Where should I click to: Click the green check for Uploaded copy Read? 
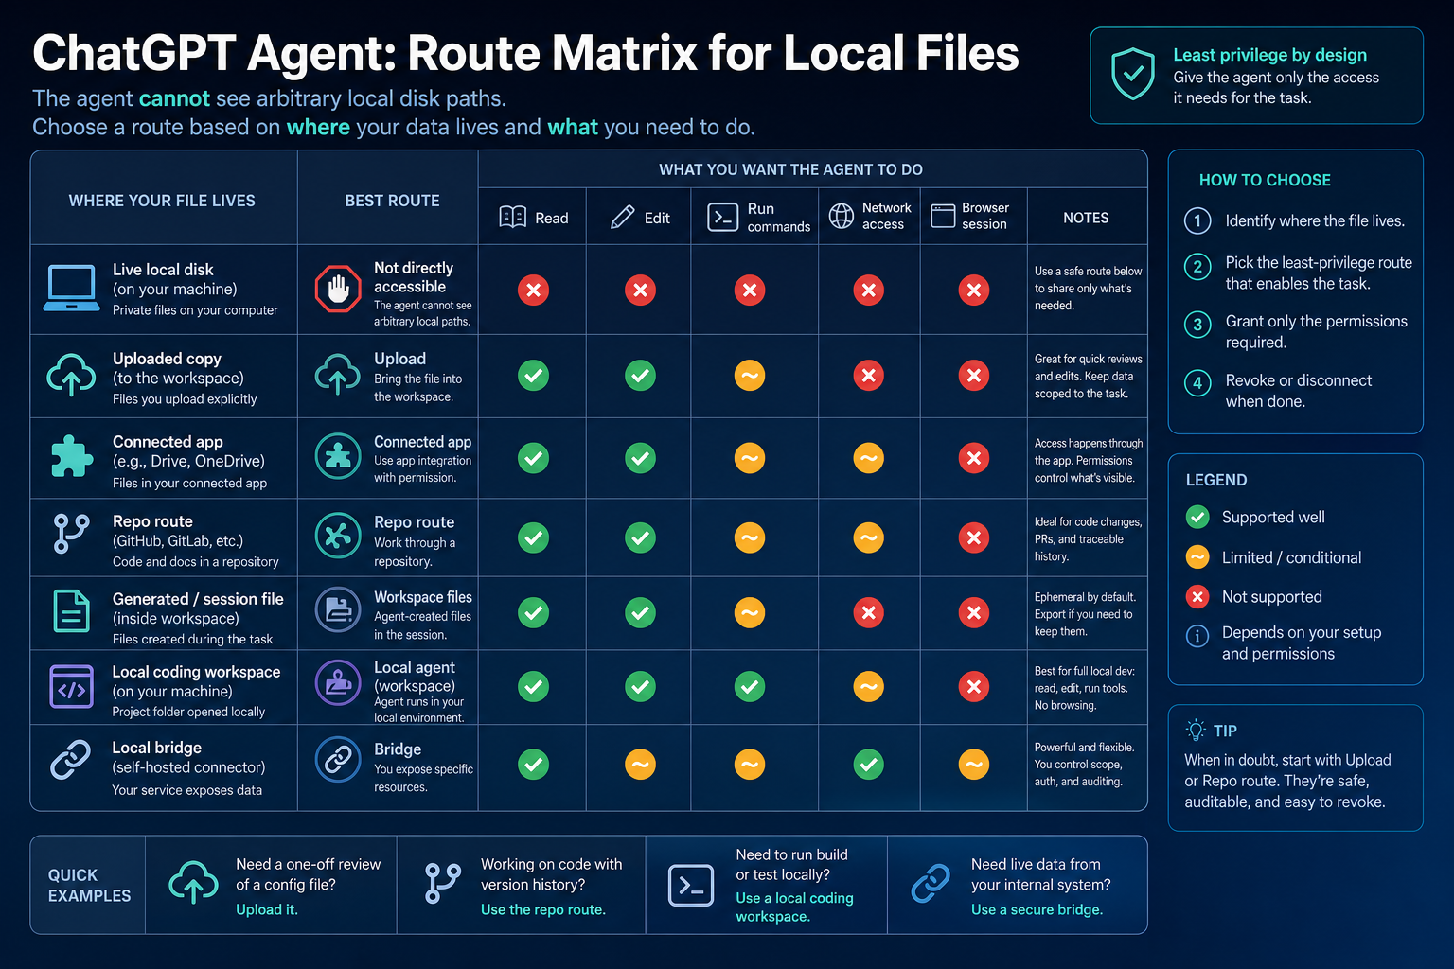533,376
